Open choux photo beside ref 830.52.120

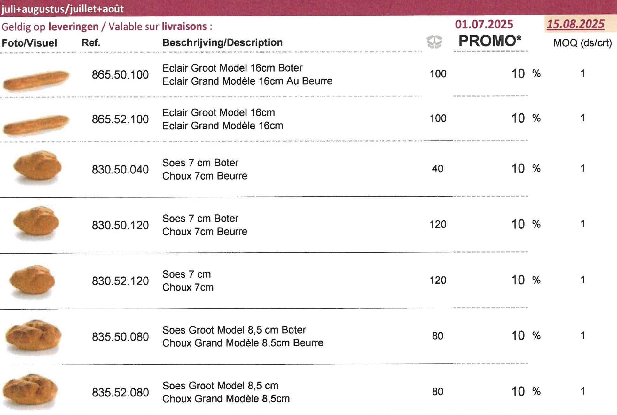coord(32,280)
